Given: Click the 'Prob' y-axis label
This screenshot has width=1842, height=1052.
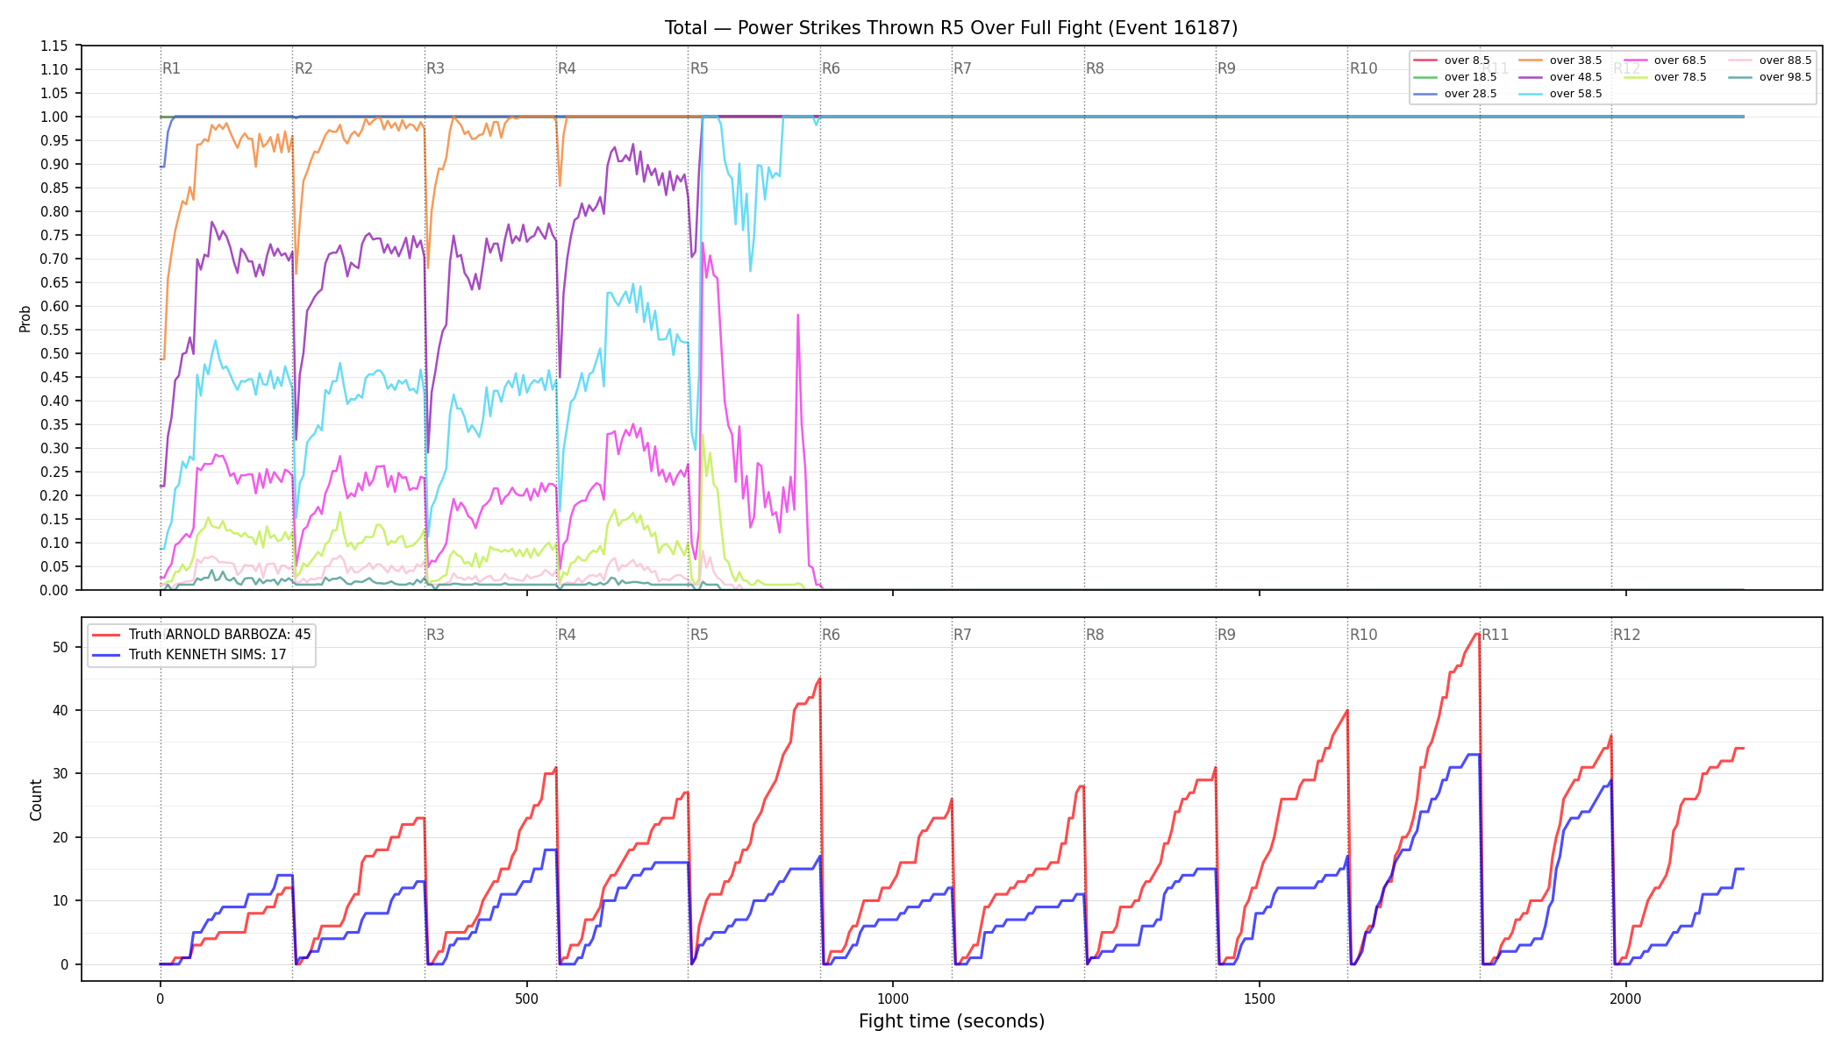Looking at the screenshot, I should [x=25, y=318].
